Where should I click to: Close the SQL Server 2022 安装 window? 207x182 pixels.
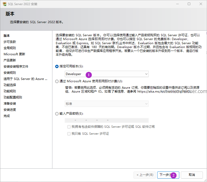201,4
